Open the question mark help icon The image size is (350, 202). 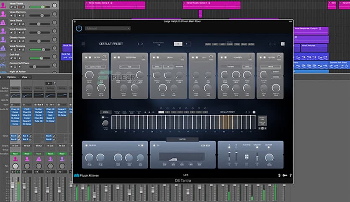[x=291, y=175]
